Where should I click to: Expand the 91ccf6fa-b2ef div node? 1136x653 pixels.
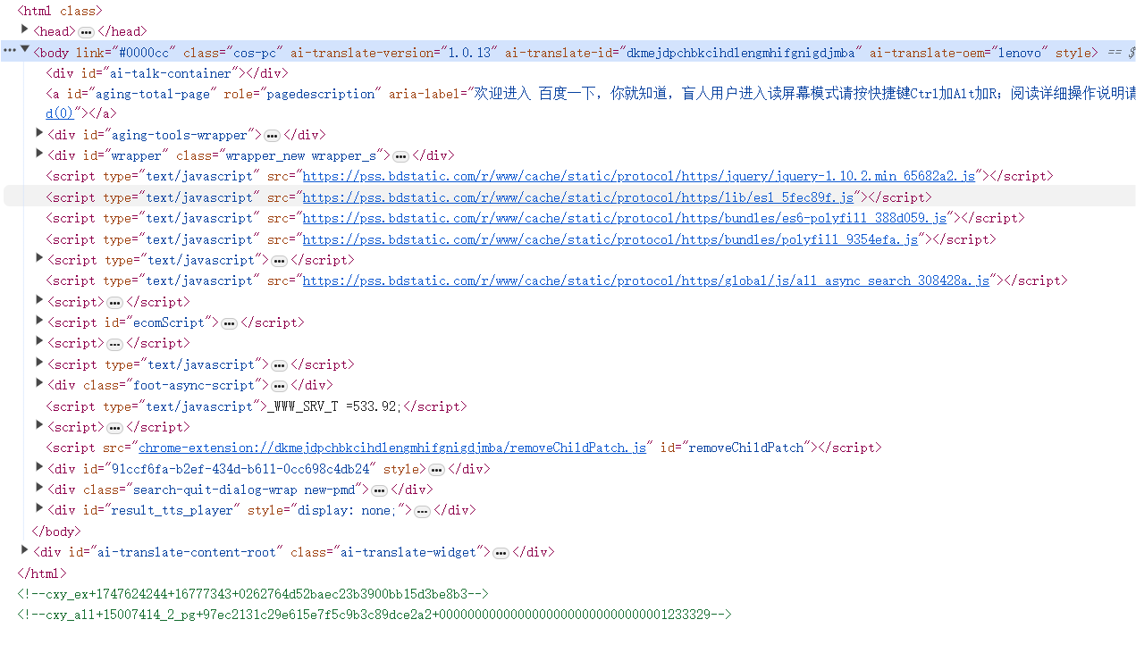coord(39,468)
